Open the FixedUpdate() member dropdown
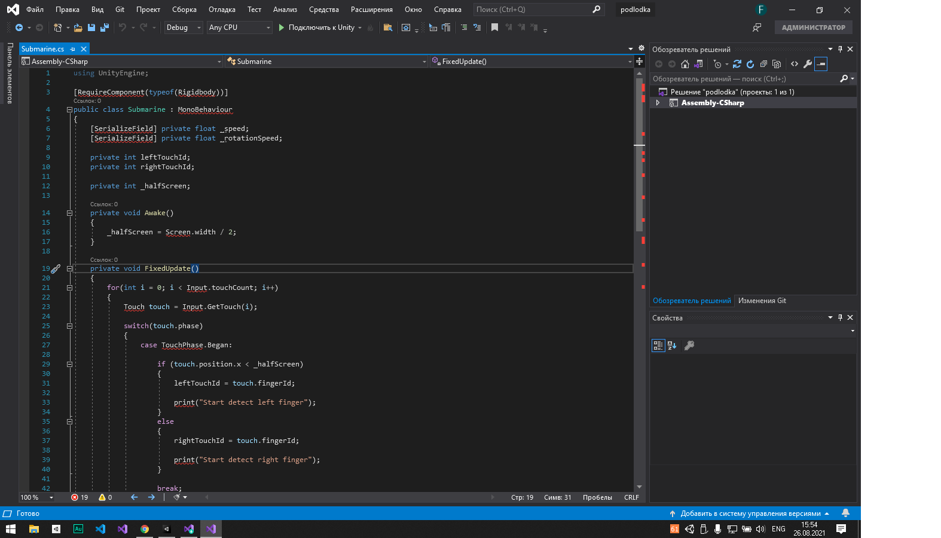The width and height of the screenshot is (941, 538). pyautogui.click(x=531, y=61)
